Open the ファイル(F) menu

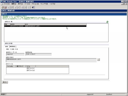(x=7, y=4)
